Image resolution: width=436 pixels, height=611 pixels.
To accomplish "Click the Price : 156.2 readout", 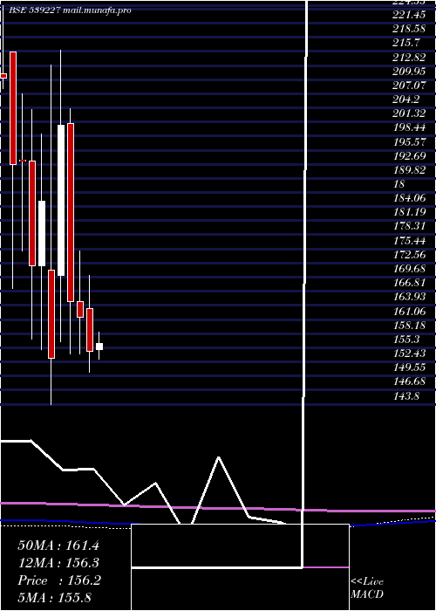I will (59, 580).
